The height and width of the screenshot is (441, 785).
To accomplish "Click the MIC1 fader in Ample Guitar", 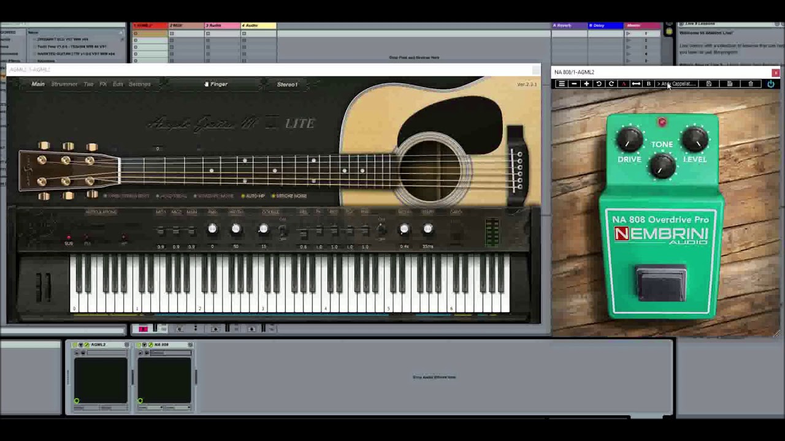I will 161,232.
